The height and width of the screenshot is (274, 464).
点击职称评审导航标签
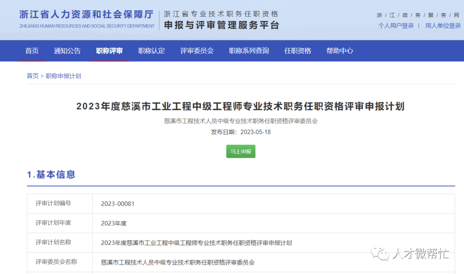coord(109,51)
